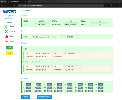Select the AL100 Utilities tab

click(17, 2)
